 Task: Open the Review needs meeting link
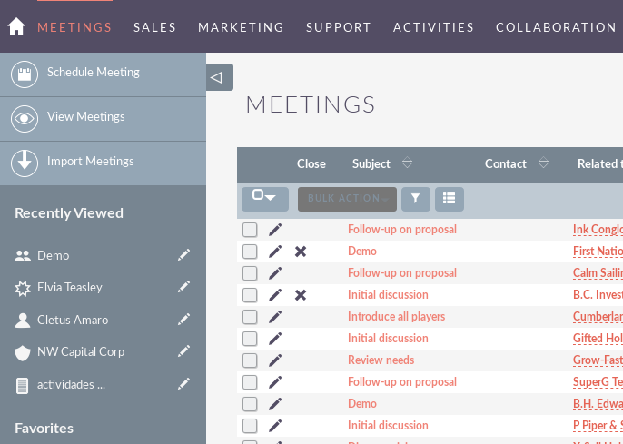point(381,360)
